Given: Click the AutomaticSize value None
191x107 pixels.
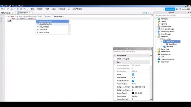Looking at the screenshot, I should tap(134, 84).
